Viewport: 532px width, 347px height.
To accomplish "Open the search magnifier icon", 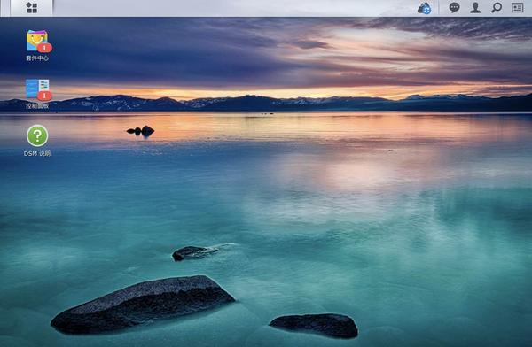I will [x=497, y=7].
